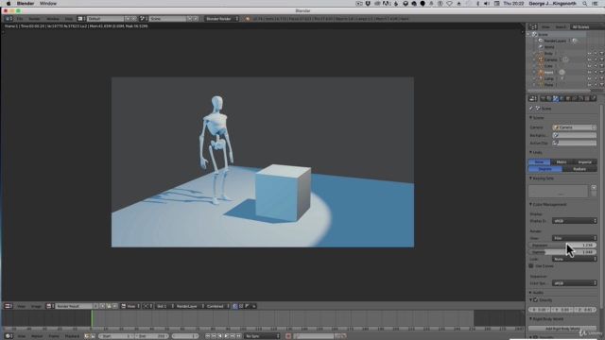Collapse the Keying Sets panel

[x=542, y=178]
